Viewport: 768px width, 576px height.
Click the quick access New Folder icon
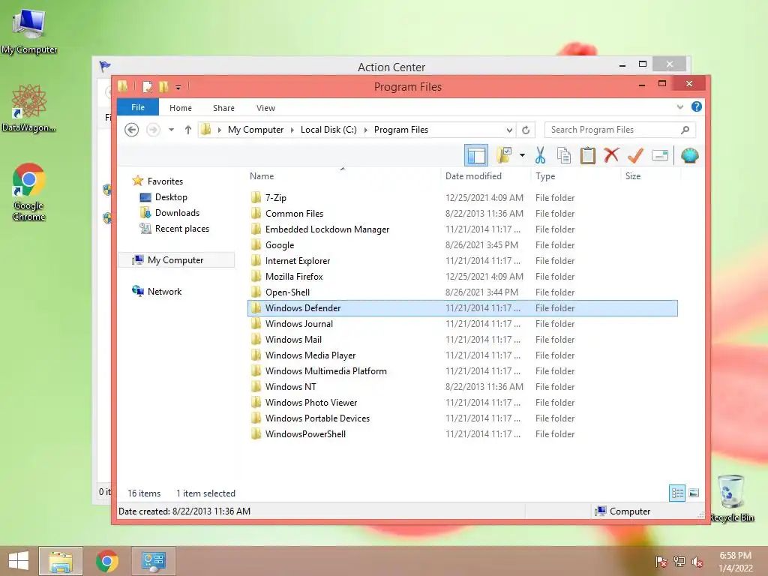(163, 87)
